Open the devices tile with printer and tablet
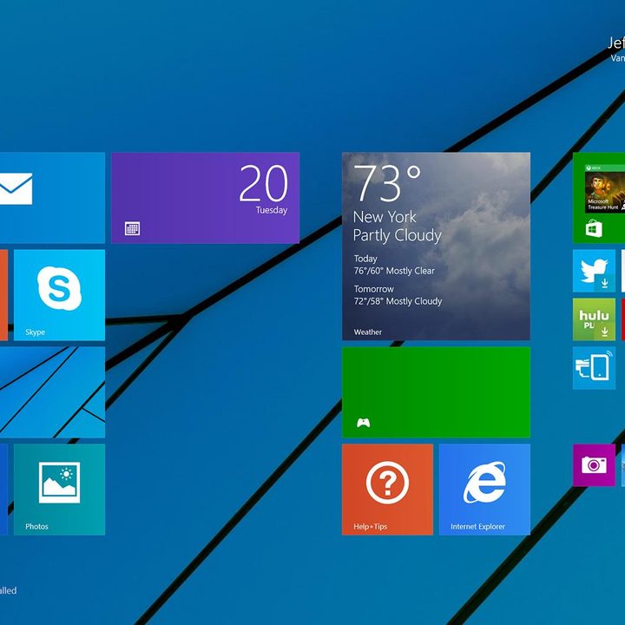 pos(594,368)
